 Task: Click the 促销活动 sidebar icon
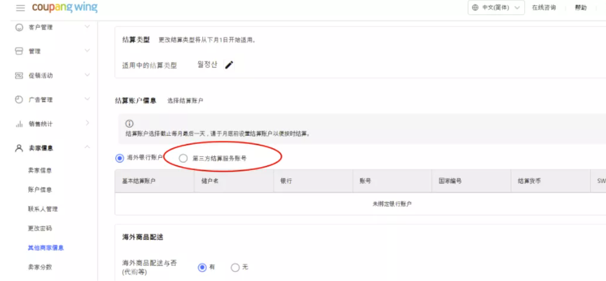pos(19,75)
